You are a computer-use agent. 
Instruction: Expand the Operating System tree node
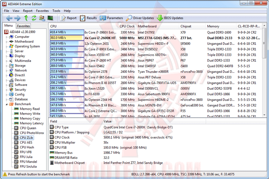click(x=7, y=46)
